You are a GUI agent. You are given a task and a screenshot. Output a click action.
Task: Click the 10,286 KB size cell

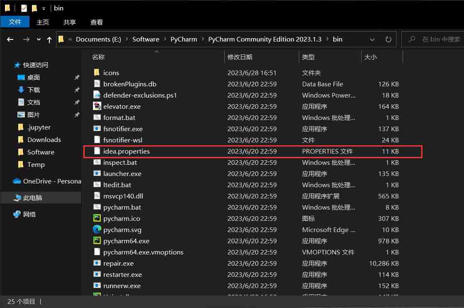point(383,263)
